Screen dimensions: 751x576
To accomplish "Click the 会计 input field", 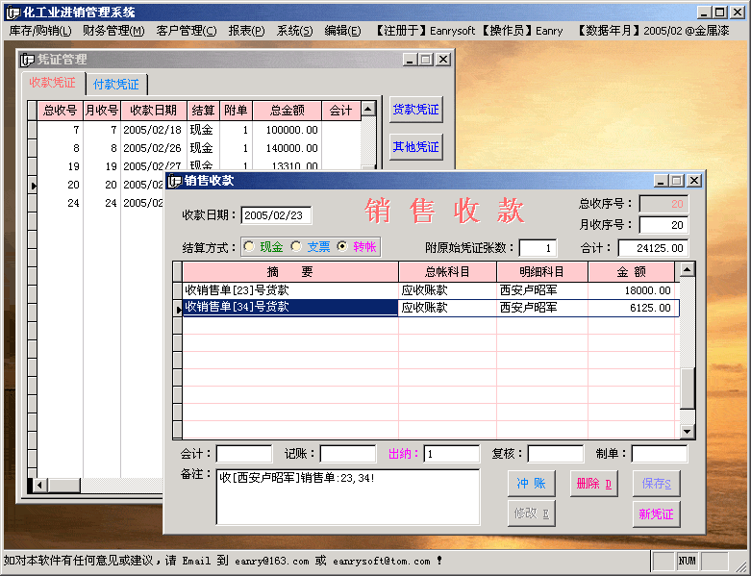I will click(x=244, y=454).
